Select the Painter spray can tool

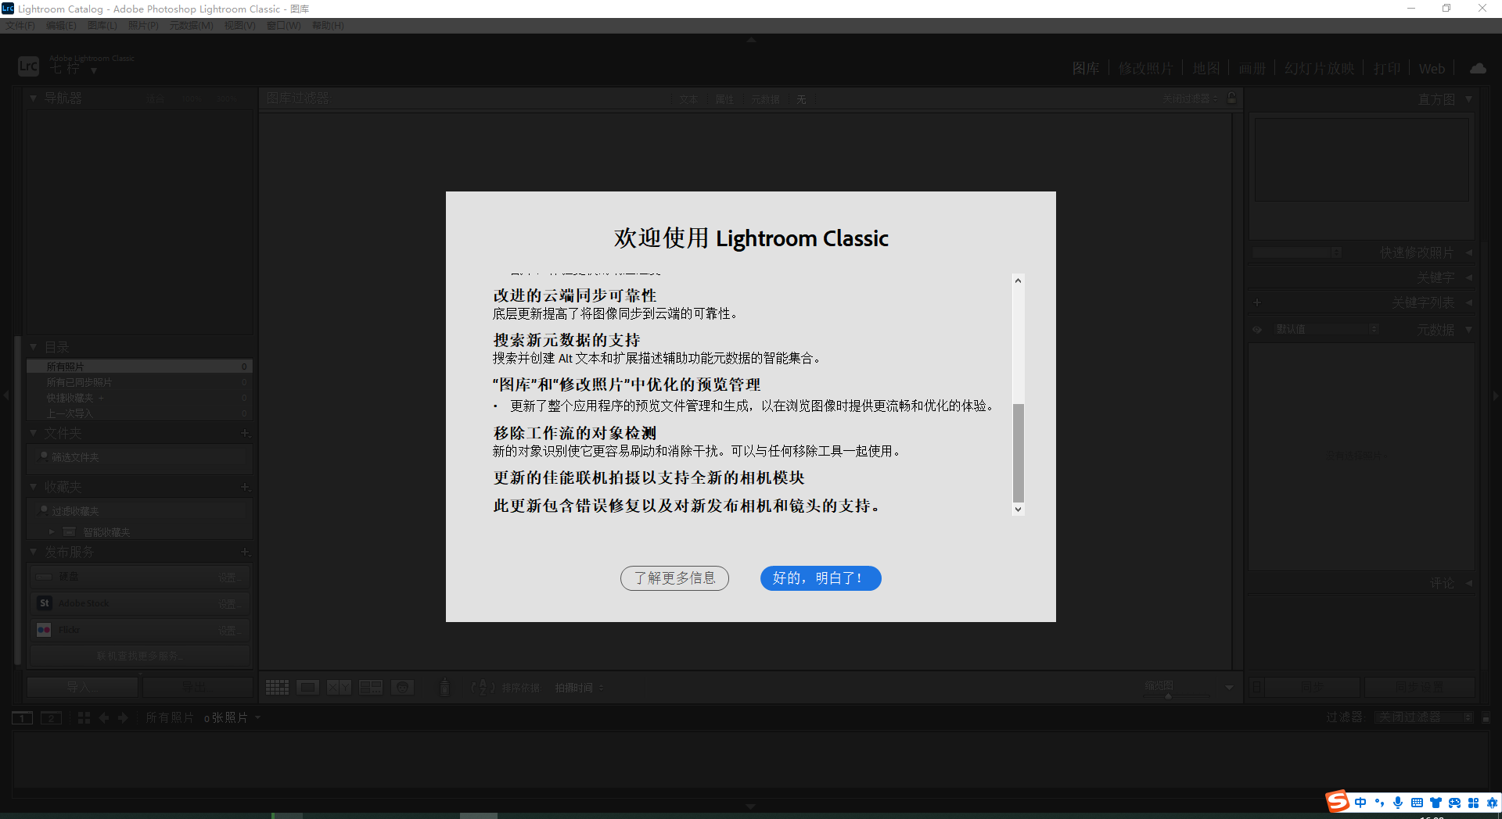444,687
